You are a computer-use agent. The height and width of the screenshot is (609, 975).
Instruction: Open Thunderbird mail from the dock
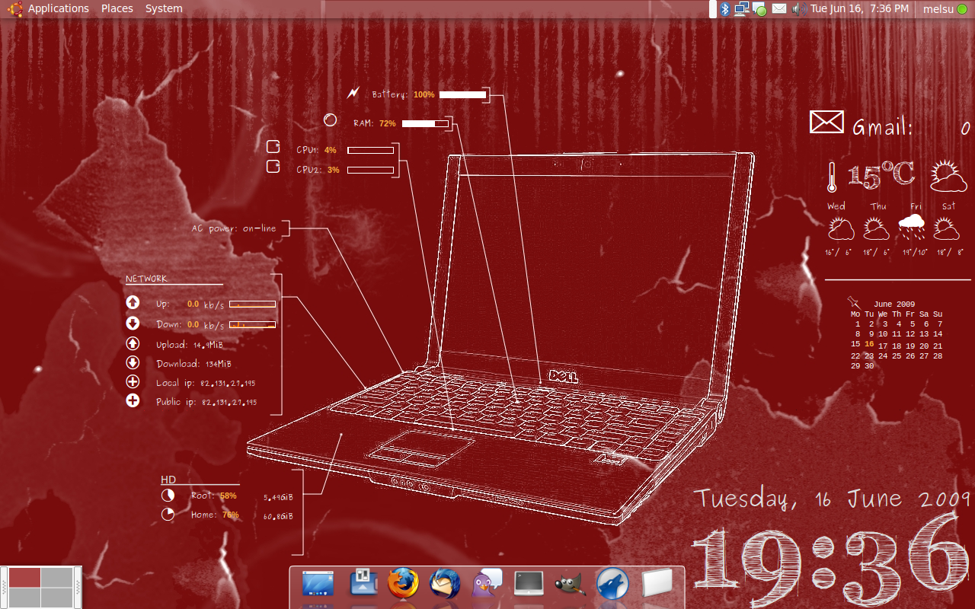(x=444, y=585)
